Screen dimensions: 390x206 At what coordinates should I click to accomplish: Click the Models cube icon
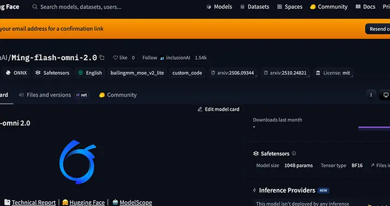point(209,7)
